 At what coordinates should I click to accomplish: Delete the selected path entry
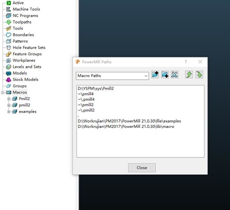pos(175,75)
